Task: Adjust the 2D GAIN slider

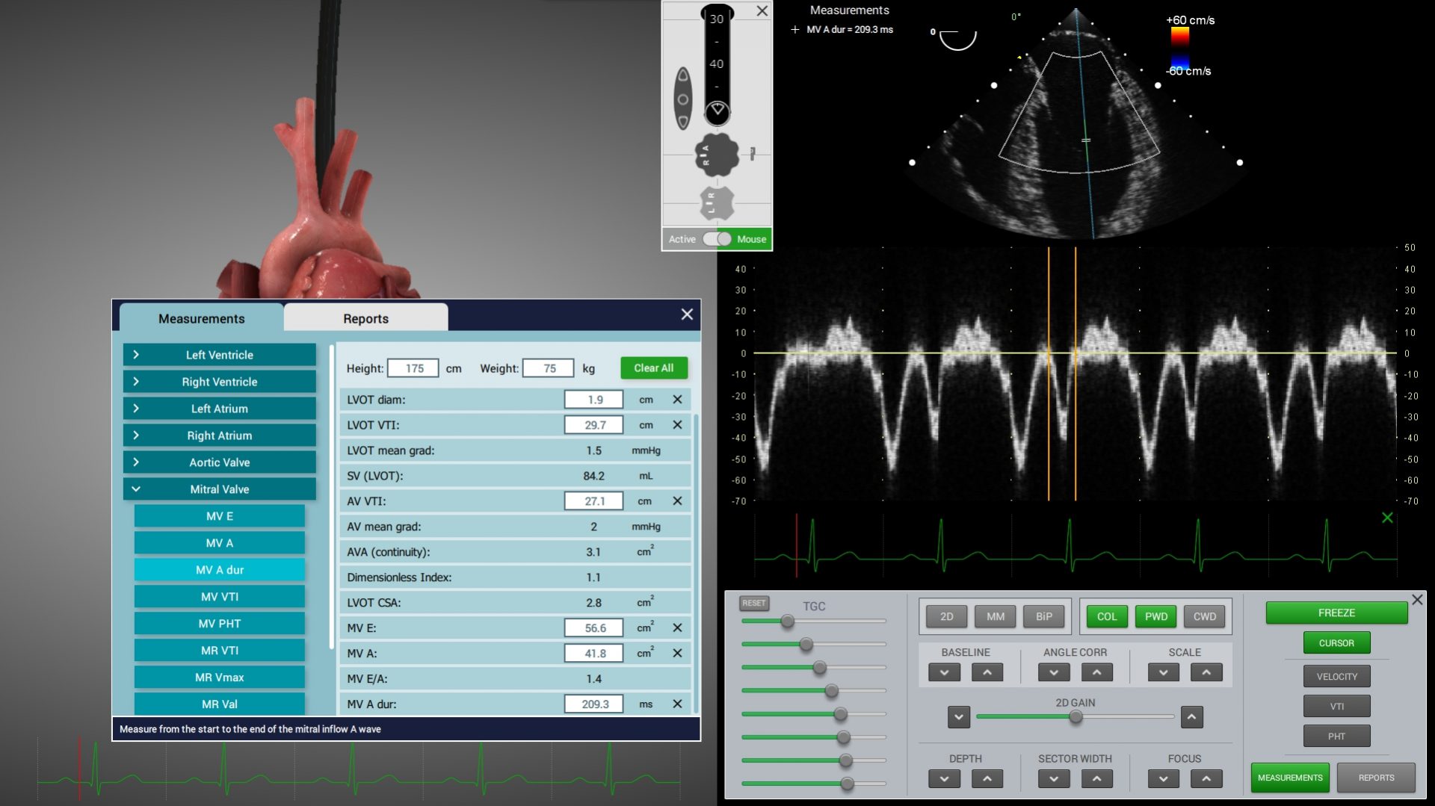Action: point(1076,717)
